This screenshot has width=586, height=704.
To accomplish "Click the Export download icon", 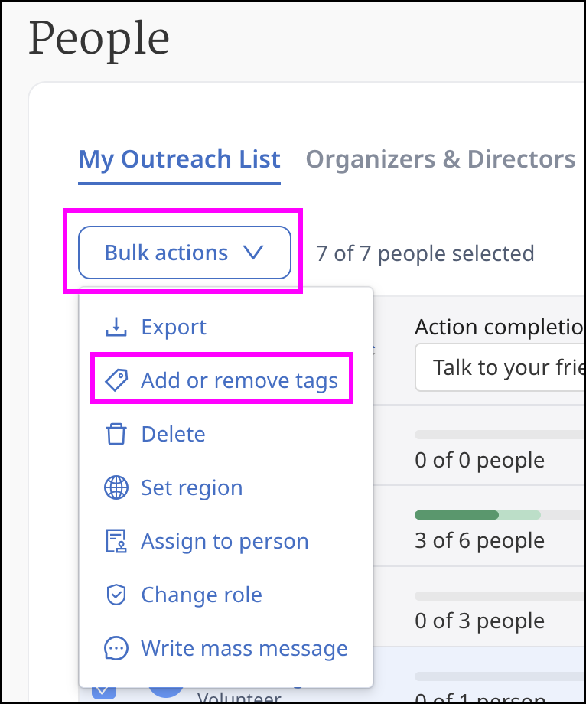I will 116,327.
